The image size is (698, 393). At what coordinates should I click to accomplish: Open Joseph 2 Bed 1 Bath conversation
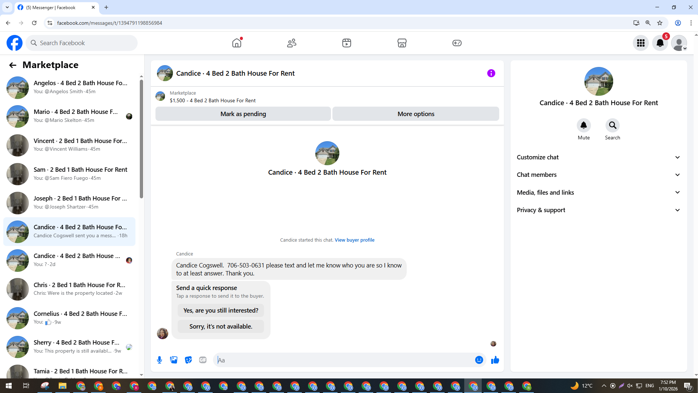[x=69, y=203]
